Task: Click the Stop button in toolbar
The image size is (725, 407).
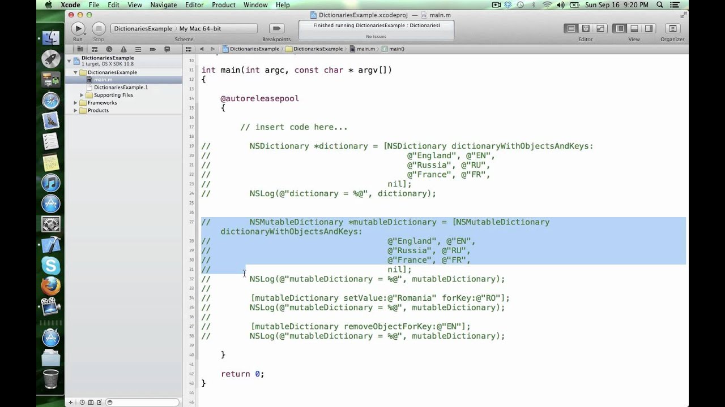Action: tap(99, 28)
